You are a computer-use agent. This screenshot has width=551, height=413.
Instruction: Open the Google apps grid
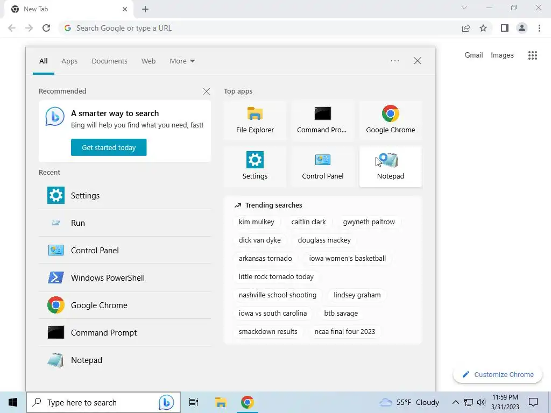(533, 55)
